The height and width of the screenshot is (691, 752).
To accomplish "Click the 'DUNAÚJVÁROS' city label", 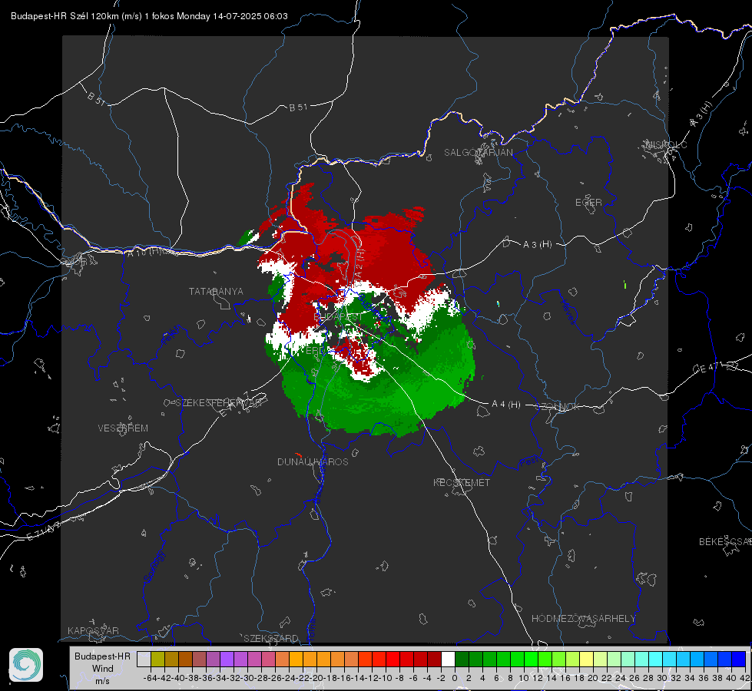I will [x=313, y=461].
